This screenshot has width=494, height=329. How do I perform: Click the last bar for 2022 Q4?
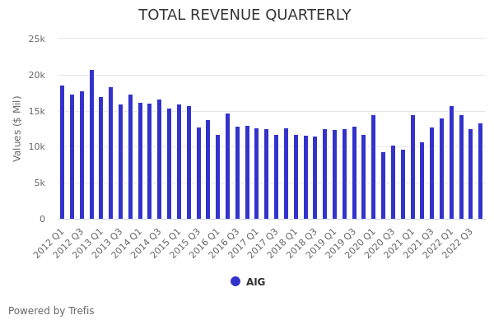click(480, 171)
